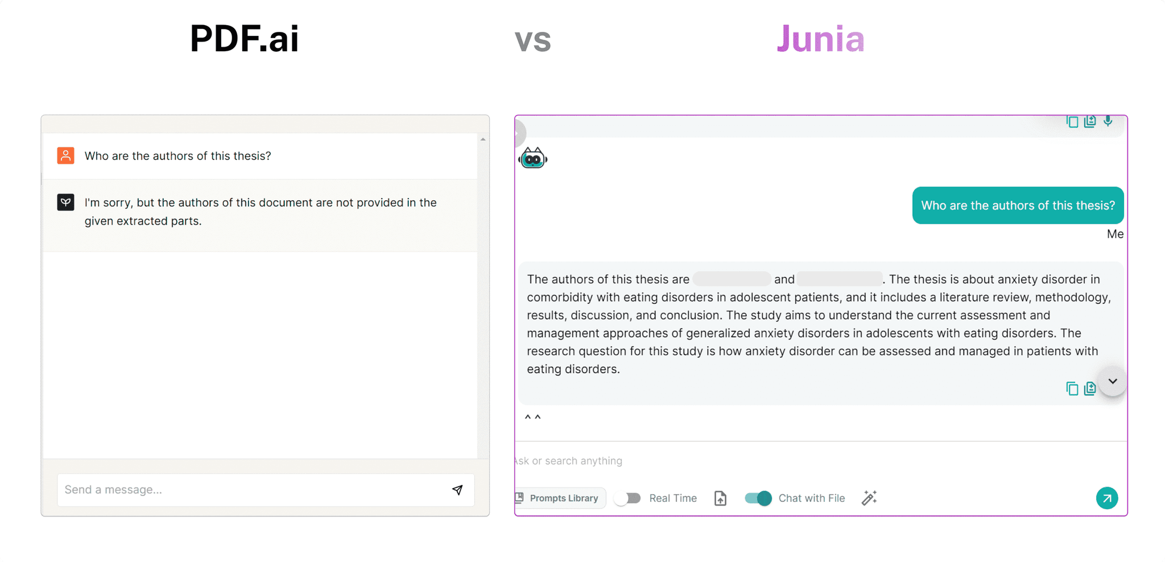Viewport: 1165px width, 562px height.
Task: Click the PDF.ai scrollbar up arrow
Action: 483,139
